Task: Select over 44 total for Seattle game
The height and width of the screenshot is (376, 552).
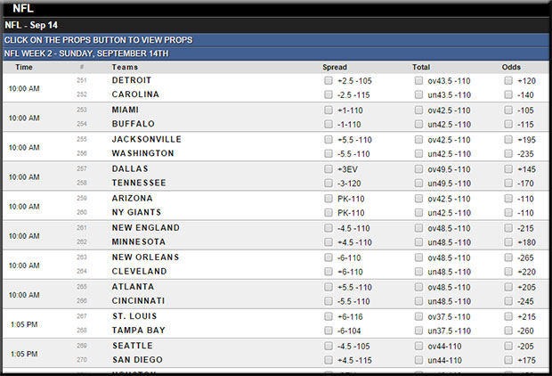Action: click(418, 347)
